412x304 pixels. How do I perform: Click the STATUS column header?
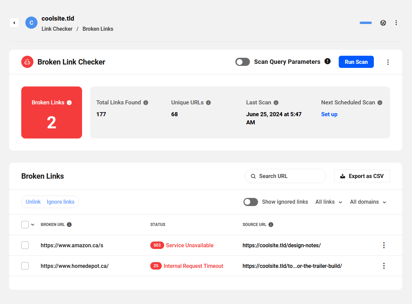point(158,225)
